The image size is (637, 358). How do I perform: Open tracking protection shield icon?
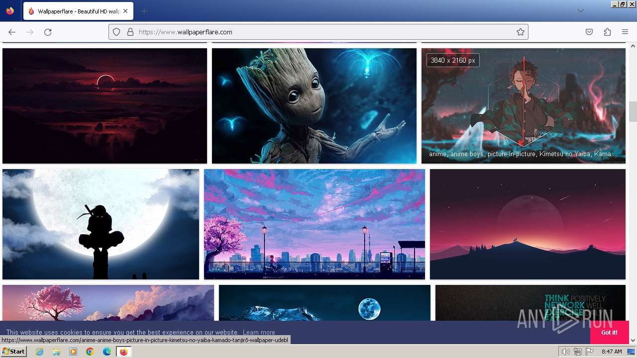(x=116, y=32)
